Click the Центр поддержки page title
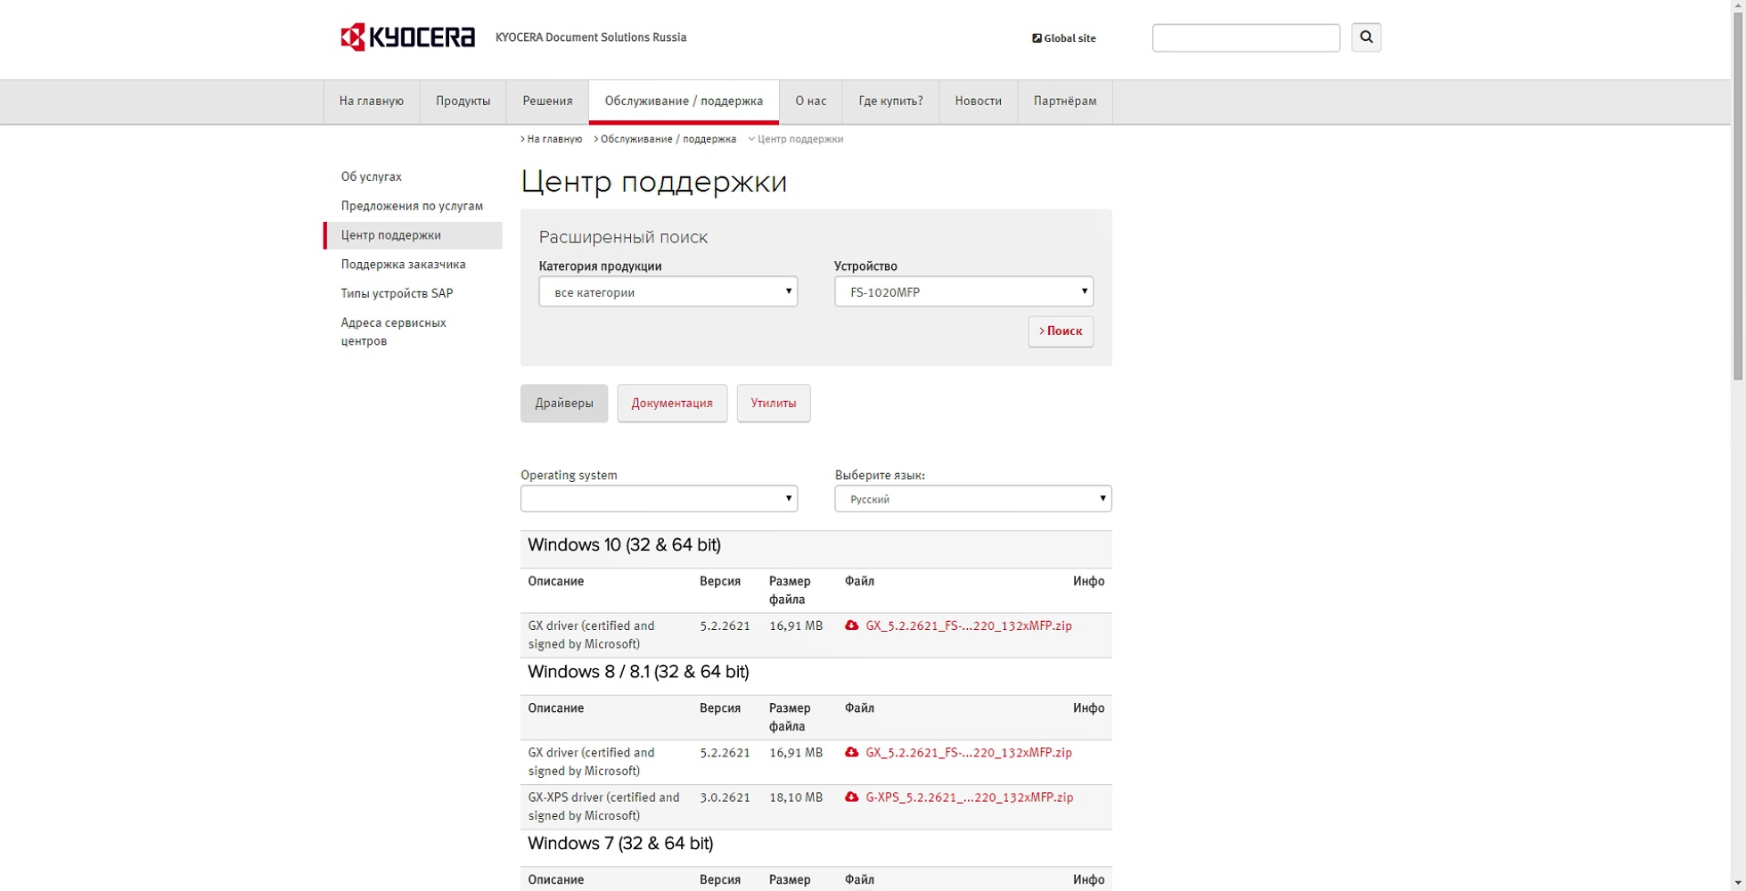Screen dimensions: 1746x891 [653, 182]
